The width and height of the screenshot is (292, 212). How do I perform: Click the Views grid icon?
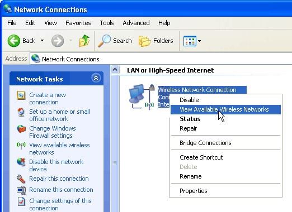pos(190,41)
